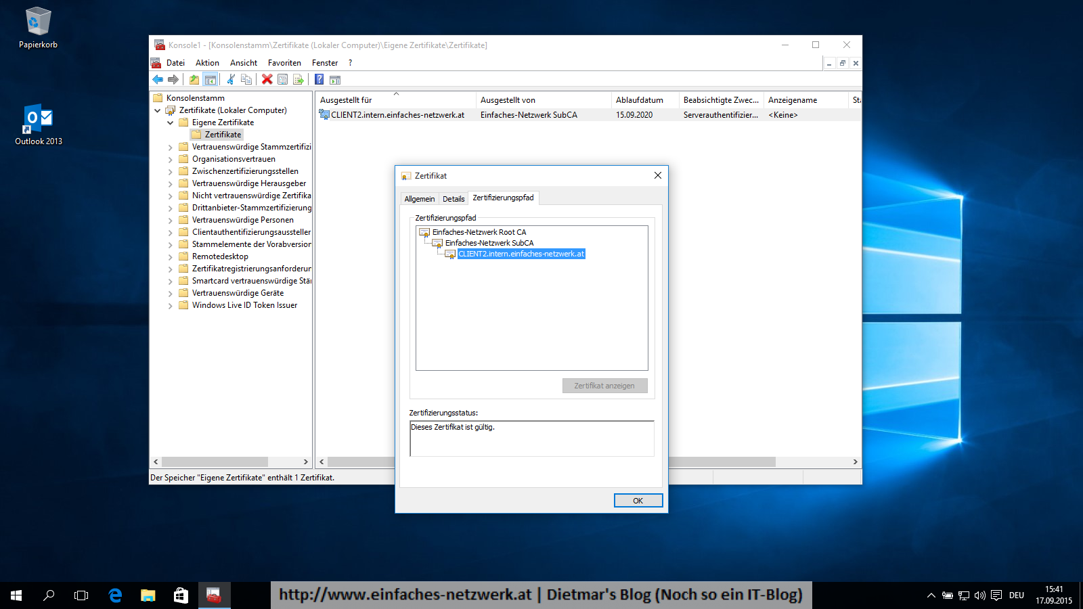Expand the Windows Live ID Token Issuer node

(x=171, y=305)
